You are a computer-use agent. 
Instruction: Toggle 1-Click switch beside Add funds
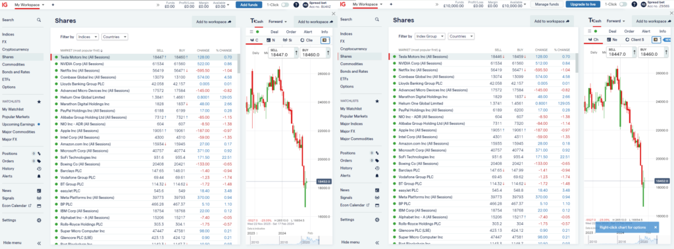tap(284, 5)
